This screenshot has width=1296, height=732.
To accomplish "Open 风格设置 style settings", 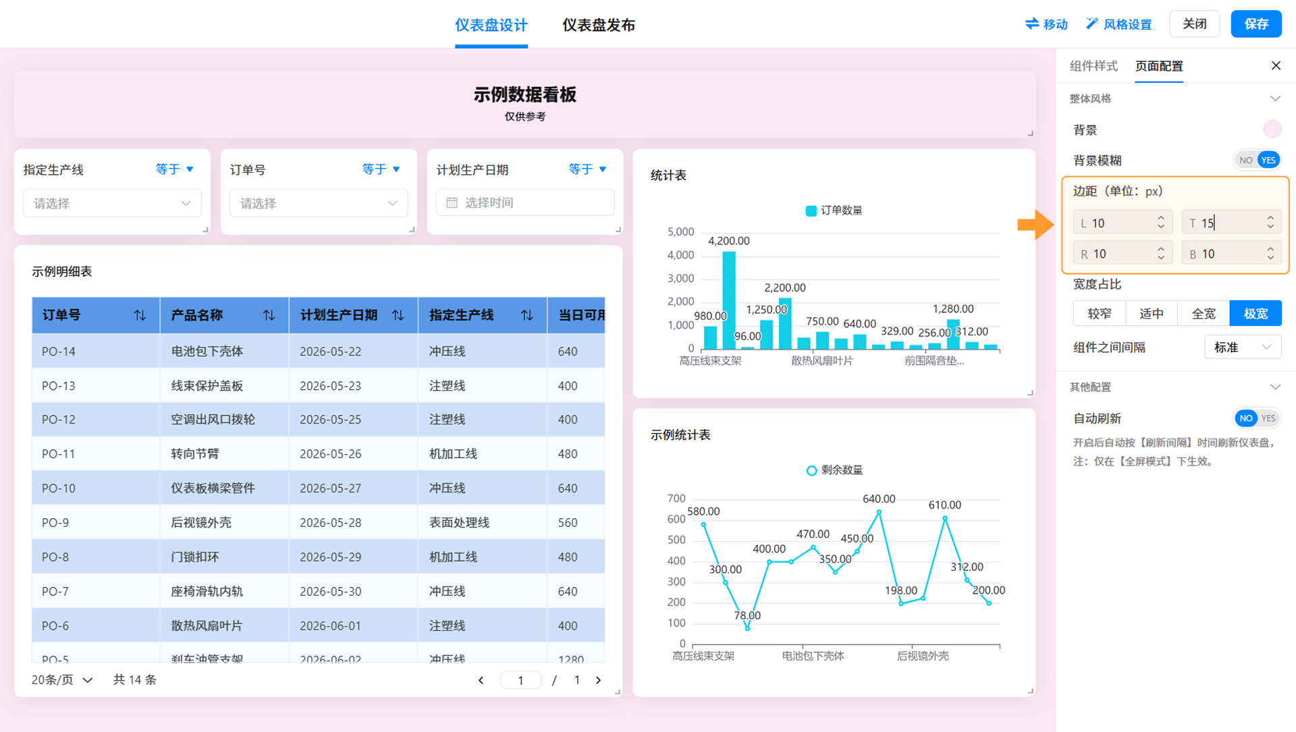I will pos(1118,24).
